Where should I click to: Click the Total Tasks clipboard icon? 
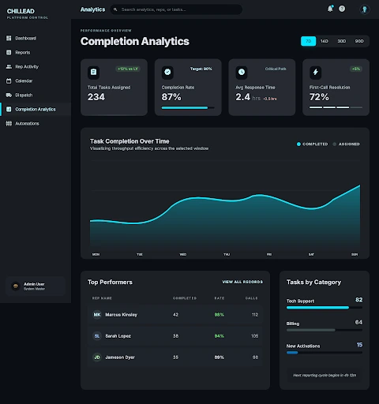pyautogui.click(x=93, y=72)
